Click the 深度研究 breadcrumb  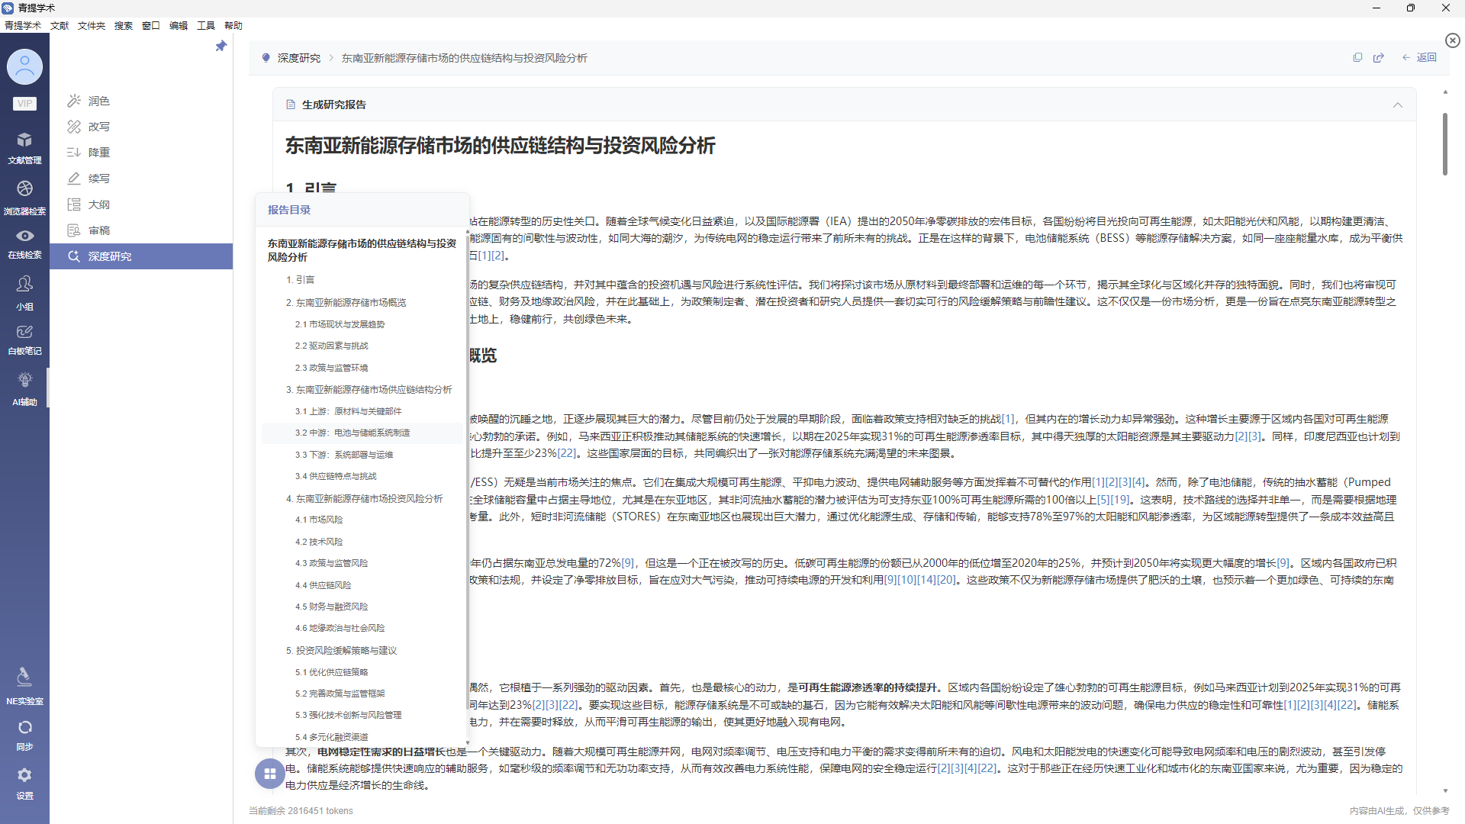298,58
